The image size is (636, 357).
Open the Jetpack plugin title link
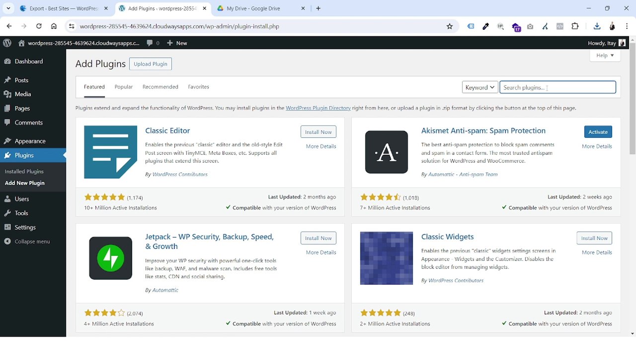point(210,241)
